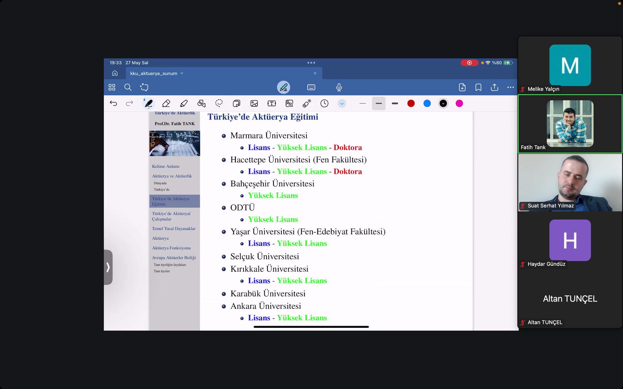Go to Kelime Anlamı section
Screen dimensions: 623x389
pyautogui.click(x=166, y=166)
